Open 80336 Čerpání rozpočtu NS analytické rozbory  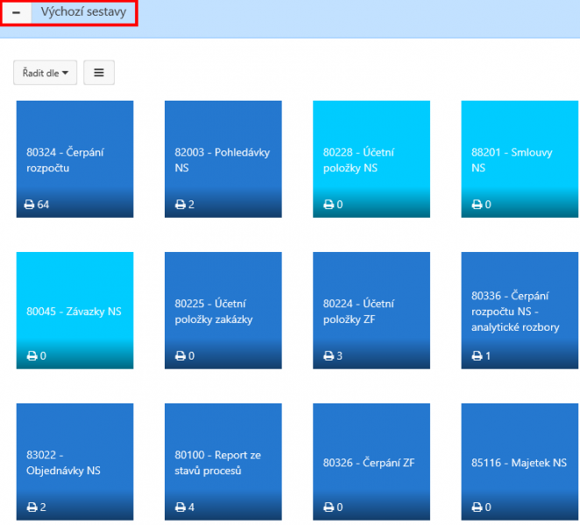520,311
